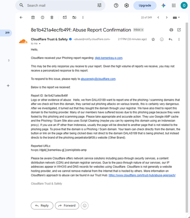Click the plus create label icon
Screen dimensions: 190x218
point(8,85)
